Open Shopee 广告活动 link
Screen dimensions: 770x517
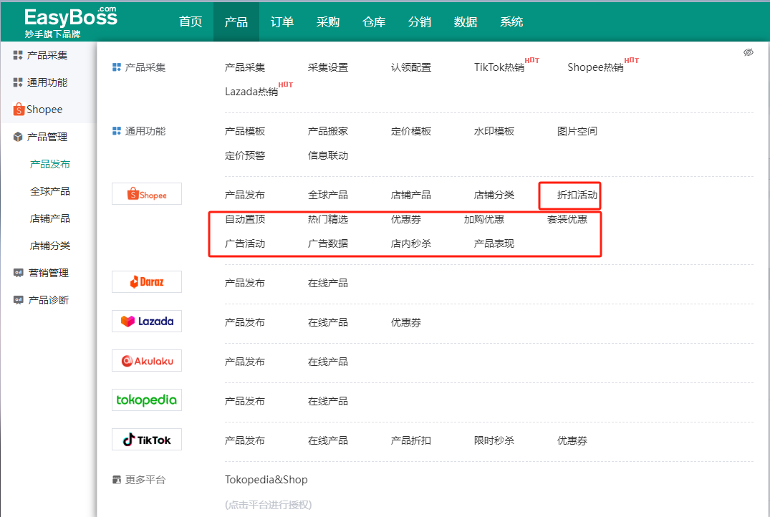point(245,243)
